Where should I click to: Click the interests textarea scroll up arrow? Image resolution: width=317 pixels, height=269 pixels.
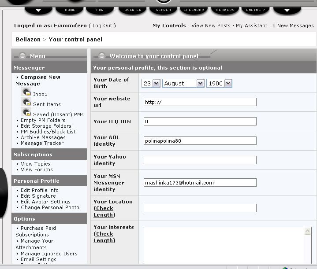(x=307, y=232)
